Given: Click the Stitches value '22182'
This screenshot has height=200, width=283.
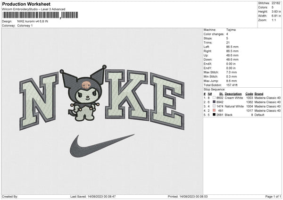Looking at the screenshot, I should [276, 3].
